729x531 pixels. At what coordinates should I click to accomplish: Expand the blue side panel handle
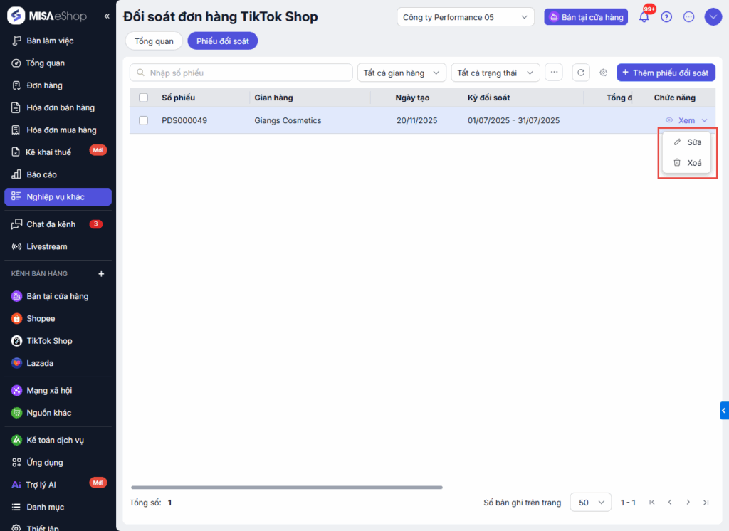724,411
